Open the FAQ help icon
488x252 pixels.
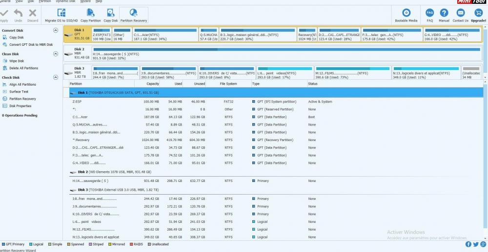429,13
